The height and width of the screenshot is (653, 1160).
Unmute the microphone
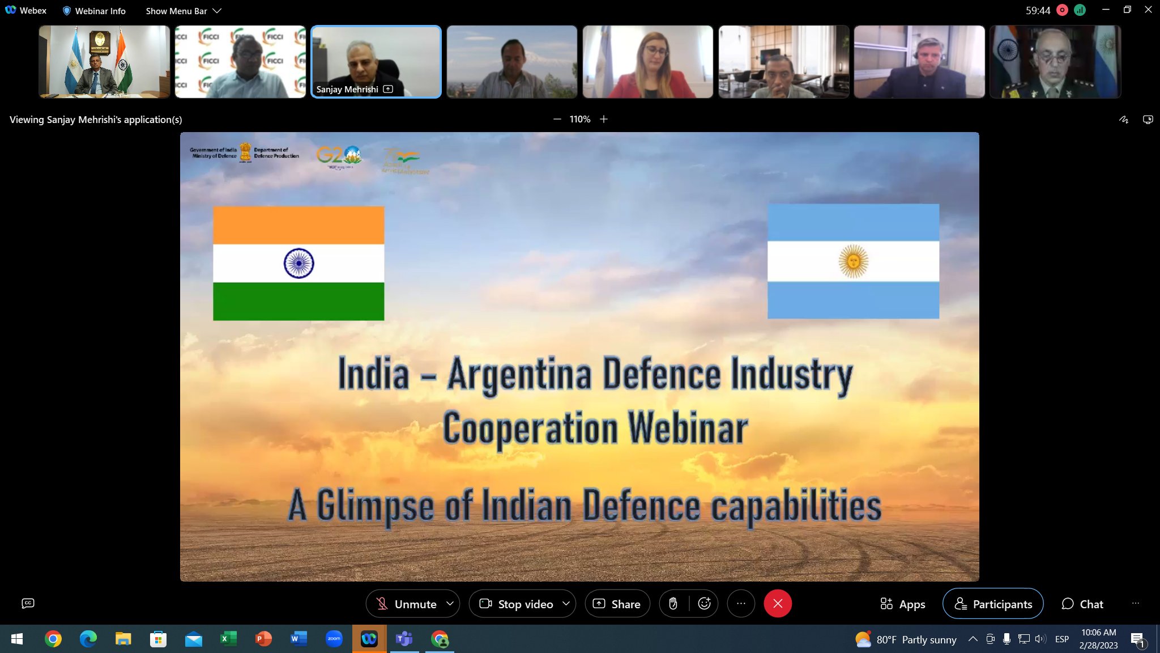(407, 604)
